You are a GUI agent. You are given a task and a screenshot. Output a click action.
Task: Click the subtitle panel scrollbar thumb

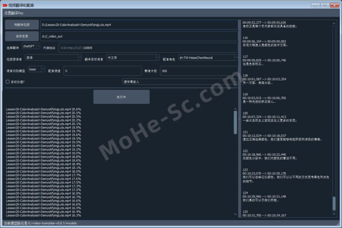(x=334, y=203)
